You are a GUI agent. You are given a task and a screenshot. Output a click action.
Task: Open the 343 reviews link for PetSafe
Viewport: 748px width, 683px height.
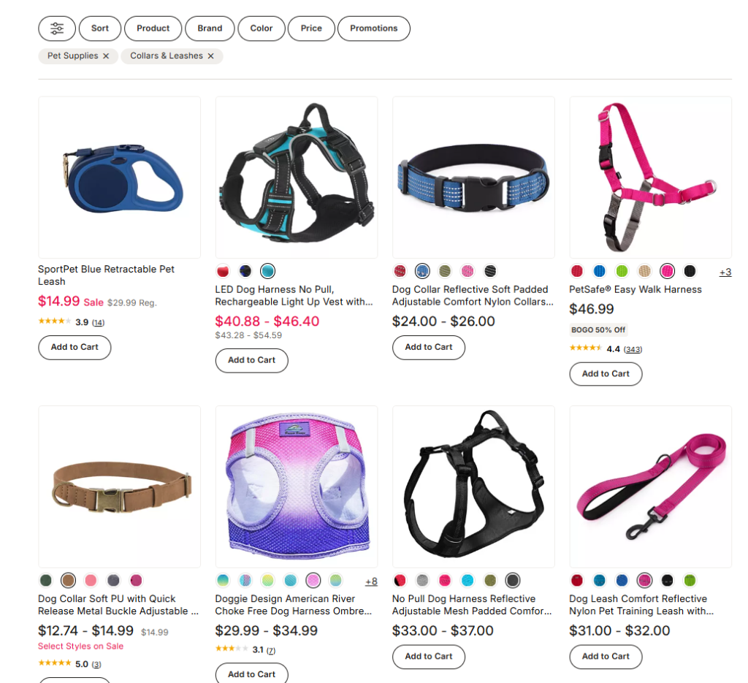[633, 350]
